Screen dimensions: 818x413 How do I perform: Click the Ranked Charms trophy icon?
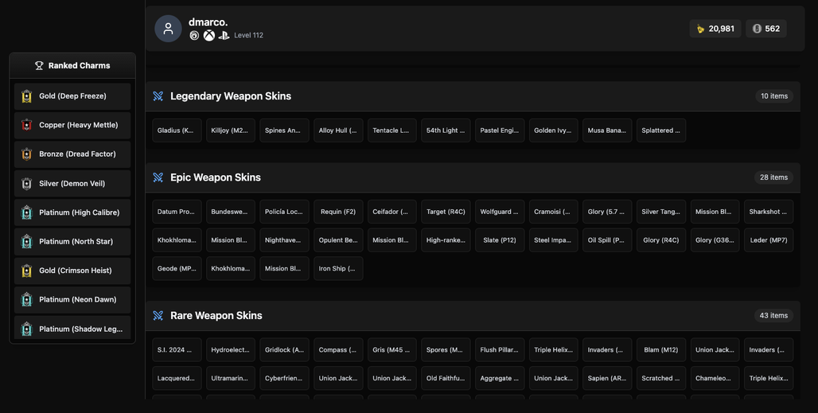39,66
